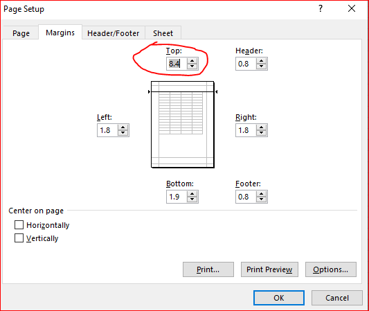
Task: Switch to the Page tab
Action: click(21, 33)
